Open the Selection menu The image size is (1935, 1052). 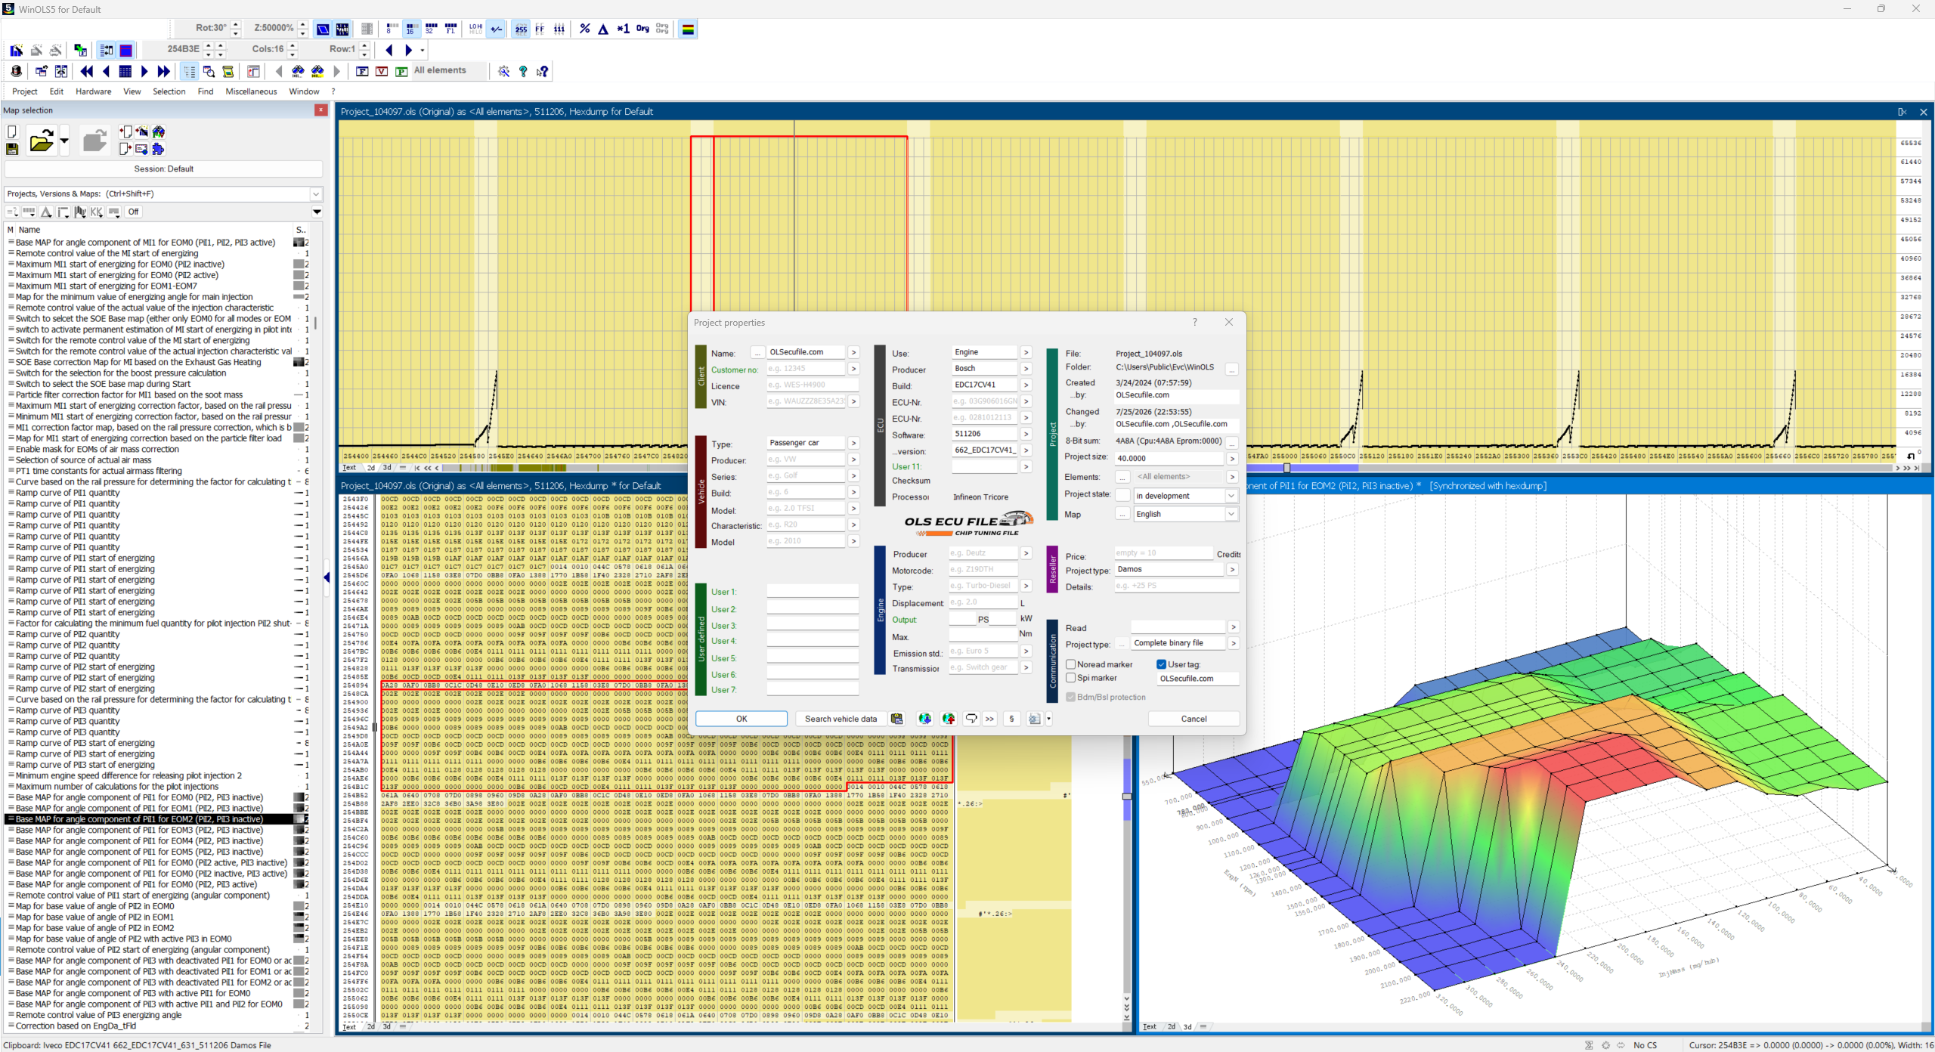pos(169,91)
